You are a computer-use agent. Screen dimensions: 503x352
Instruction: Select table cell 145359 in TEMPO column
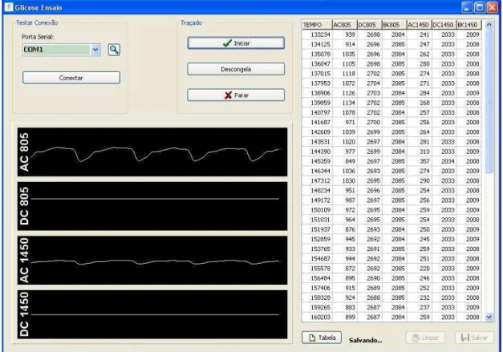pos(317,161)
